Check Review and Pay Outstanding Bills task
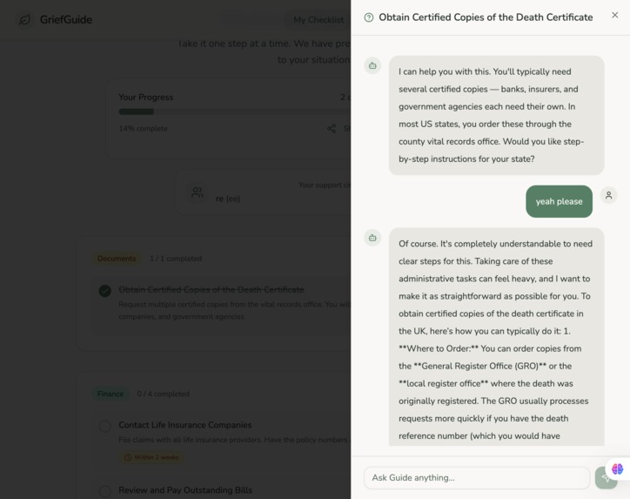The height and width of the screenshot is (499, 630). coord(105,491)
